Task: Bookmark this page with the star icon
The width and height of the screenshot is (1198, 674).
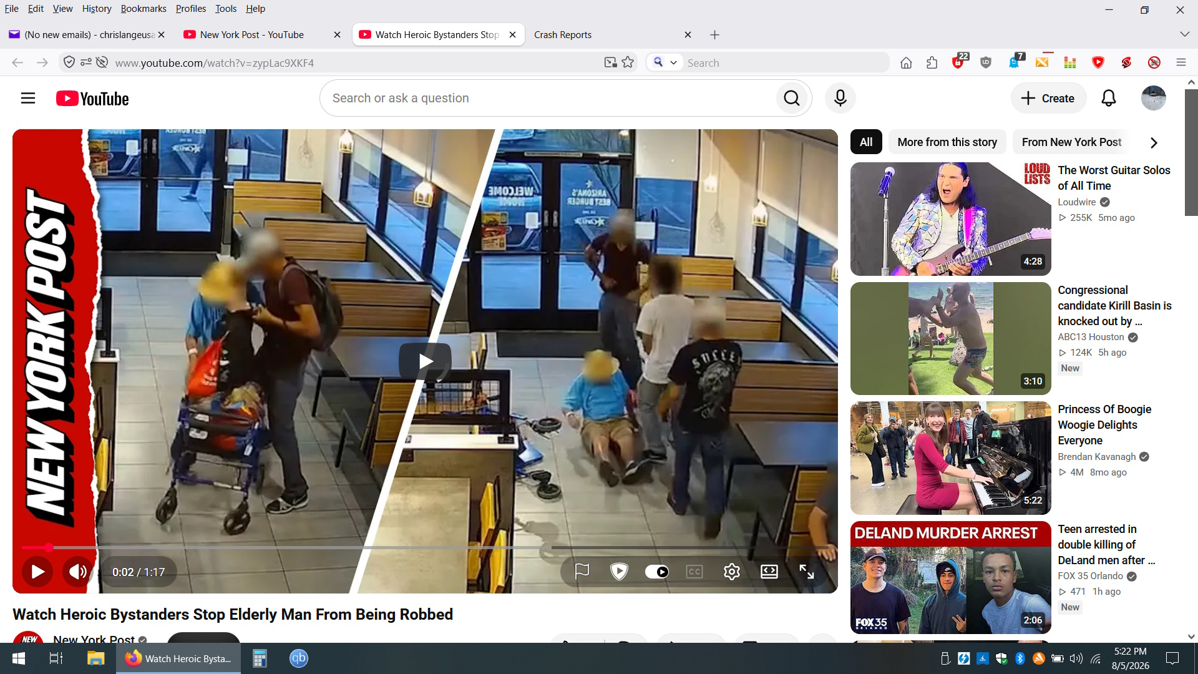Action: pyautogui.click(x=628, y=62)
